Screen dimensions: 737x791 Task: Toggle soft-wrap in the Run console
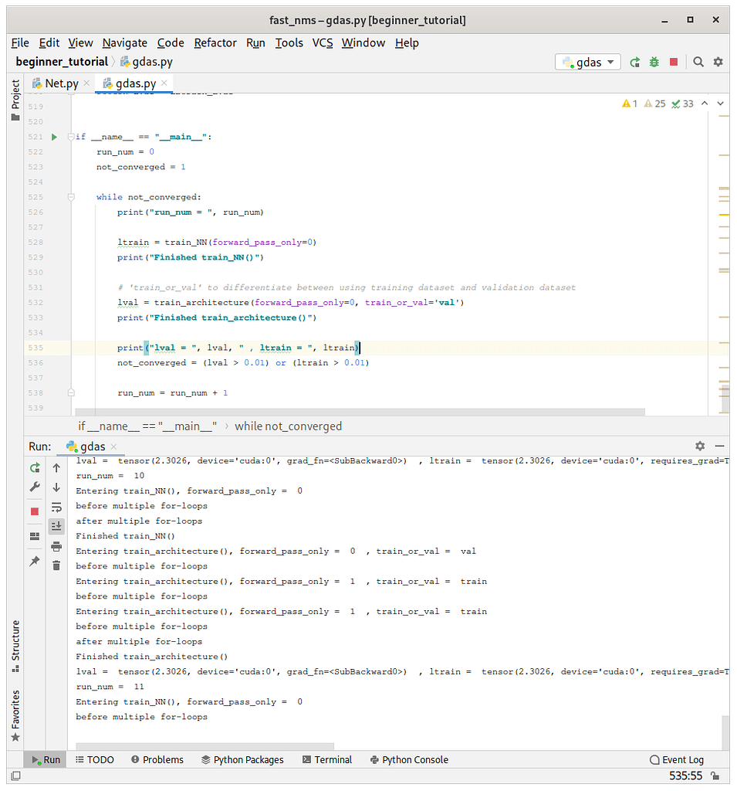[56, 508]
